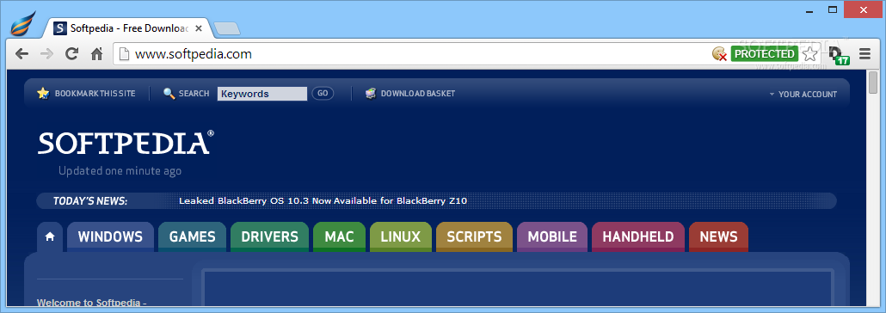Click the Welcome to Softpedia text
Image resolution: width=886 pixels, height=313 pixels.
pyautogui.click(x=92, y=303)
